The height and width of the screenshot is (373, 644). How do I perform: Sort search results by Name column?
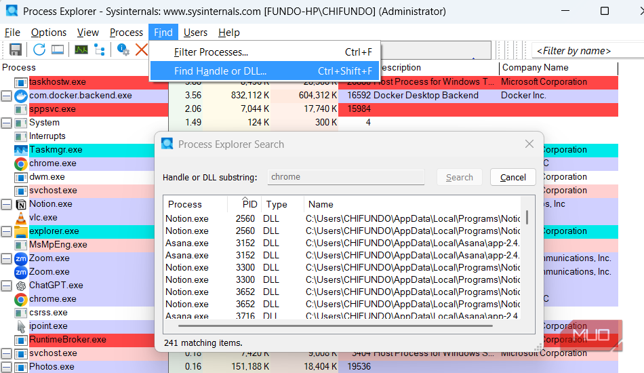click(412, 204)
